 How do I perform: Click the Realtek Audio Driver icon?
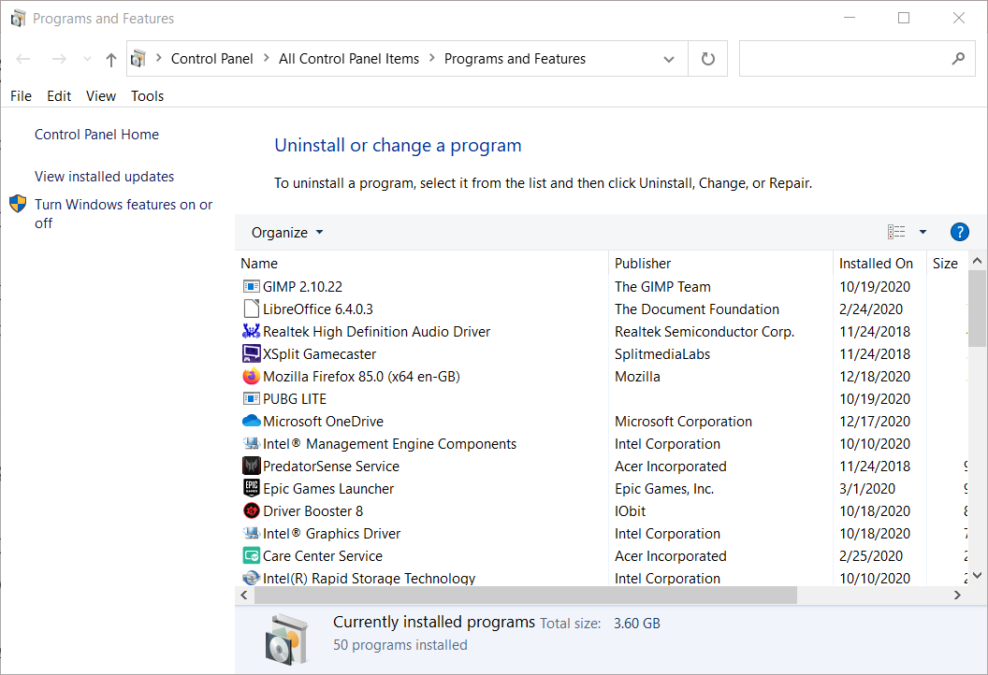(252, 331)
